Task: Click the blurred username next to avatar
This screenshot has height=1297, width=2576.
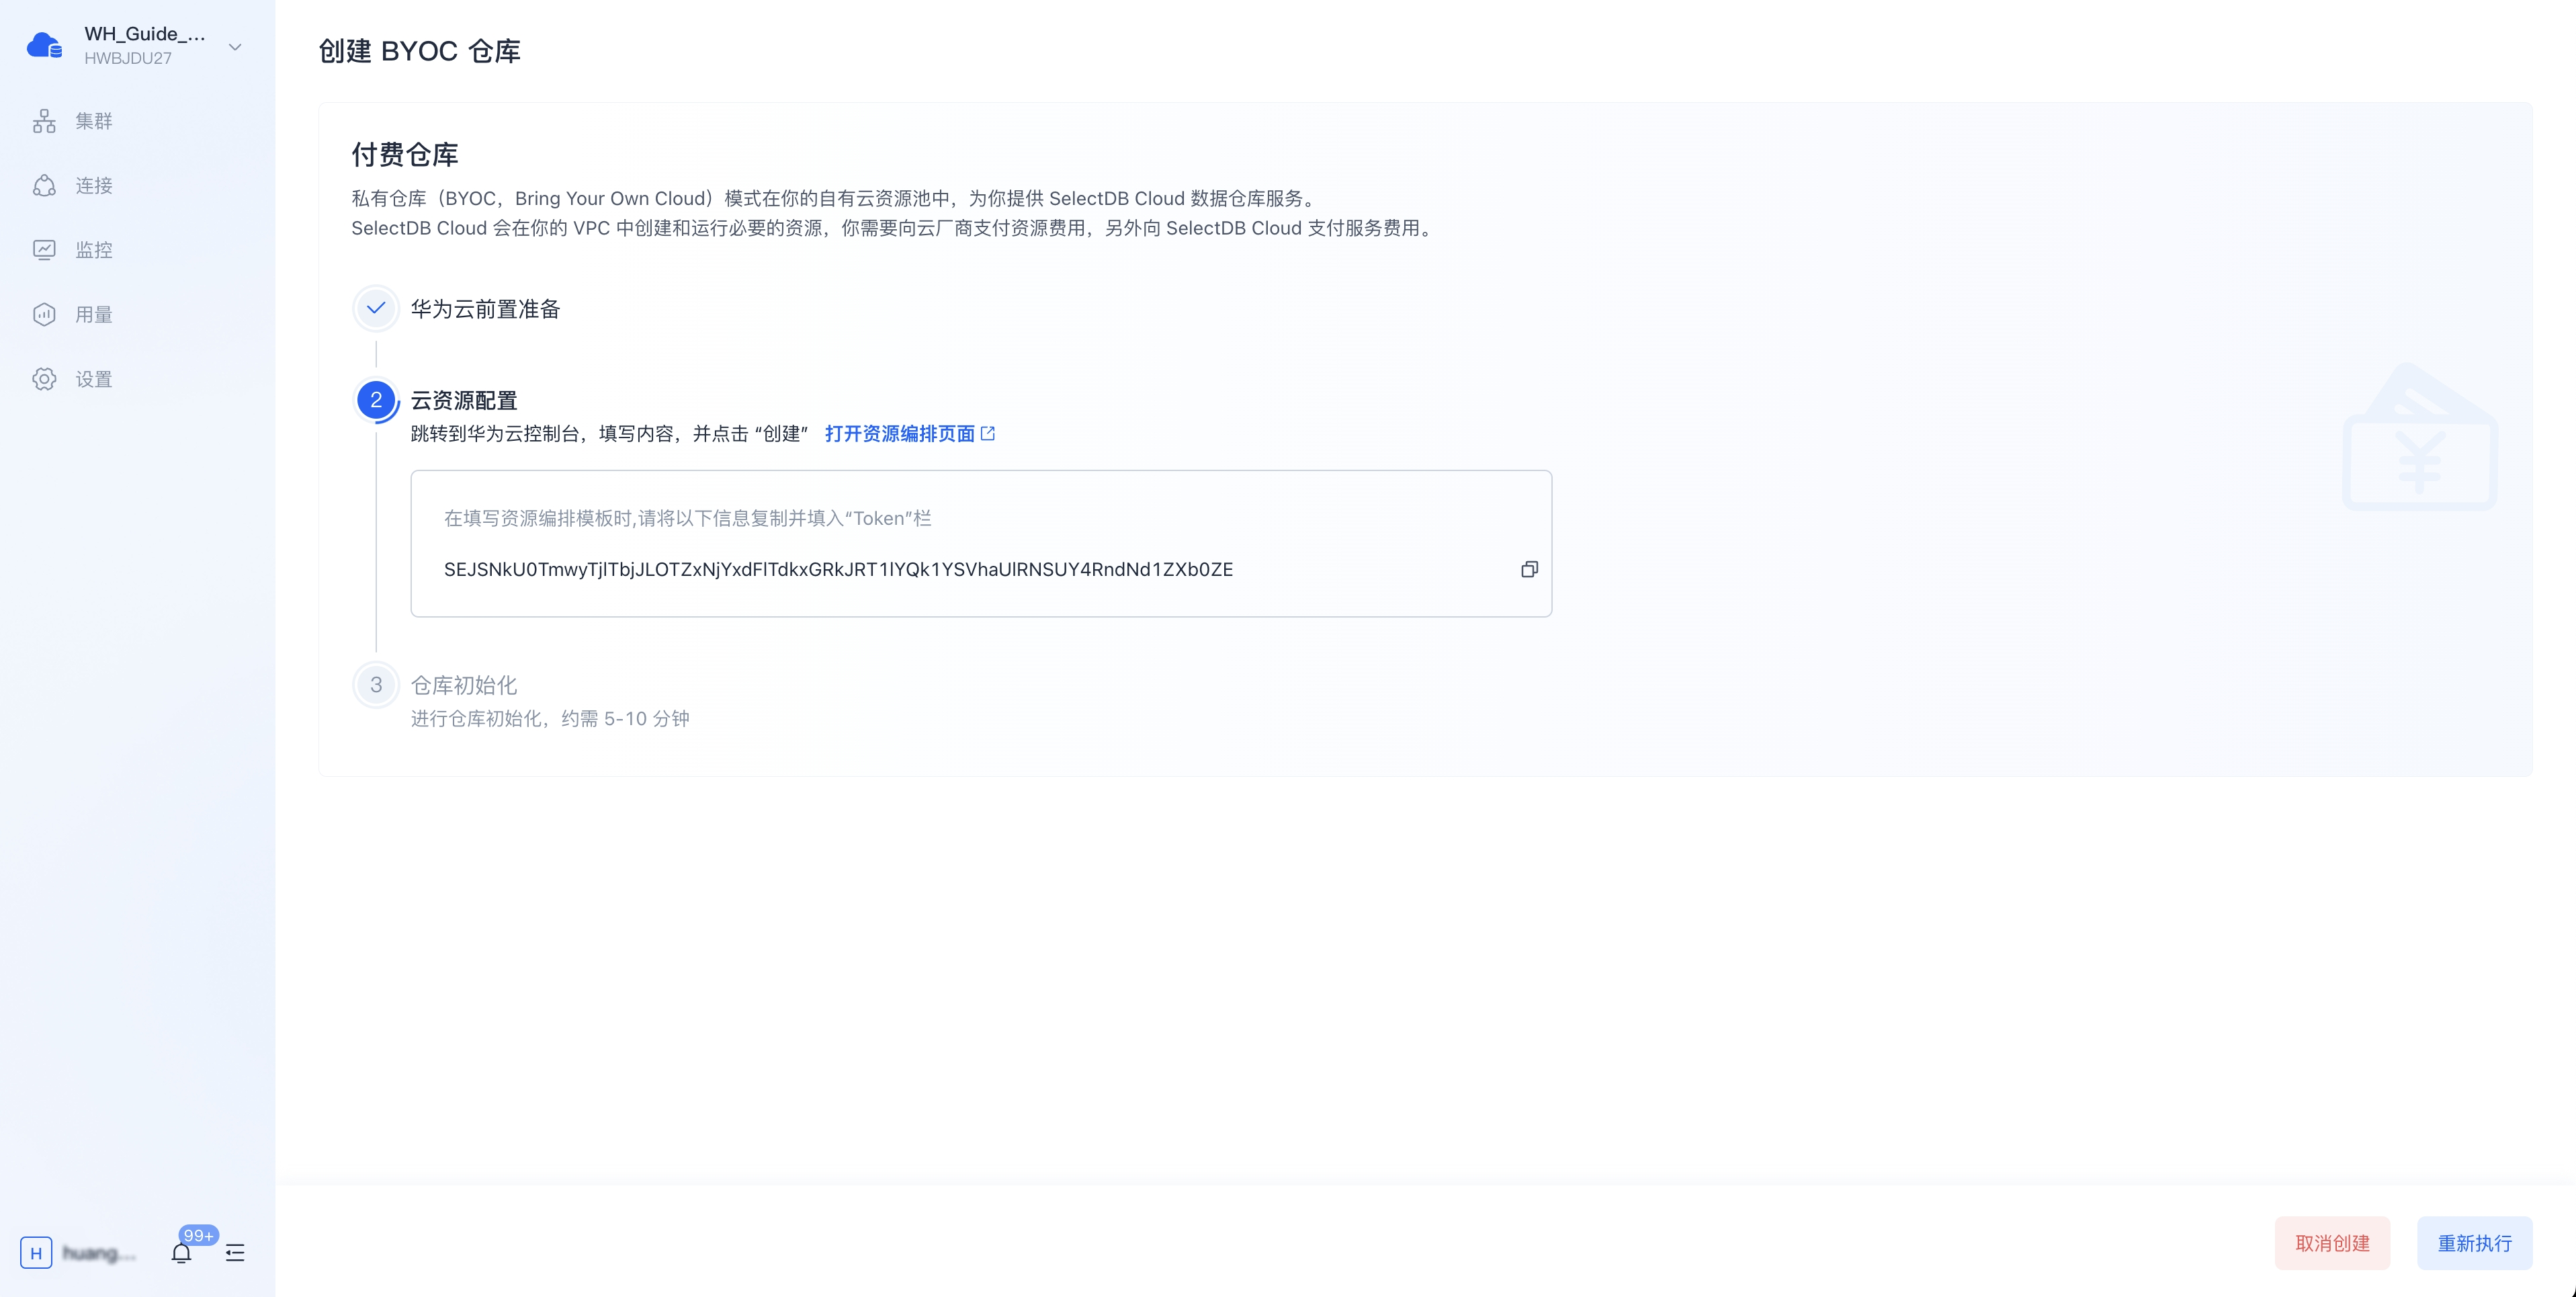Action: (x=98, y=1253)
